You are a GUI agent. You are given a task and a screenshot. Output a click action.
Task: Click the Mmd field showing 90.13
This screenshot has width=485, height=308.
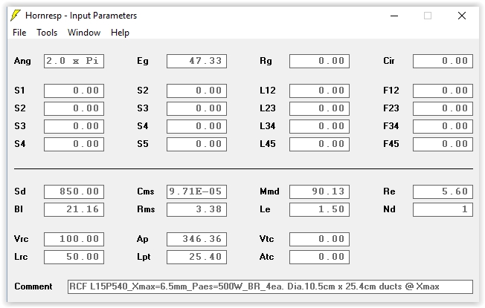coord(320,191)
